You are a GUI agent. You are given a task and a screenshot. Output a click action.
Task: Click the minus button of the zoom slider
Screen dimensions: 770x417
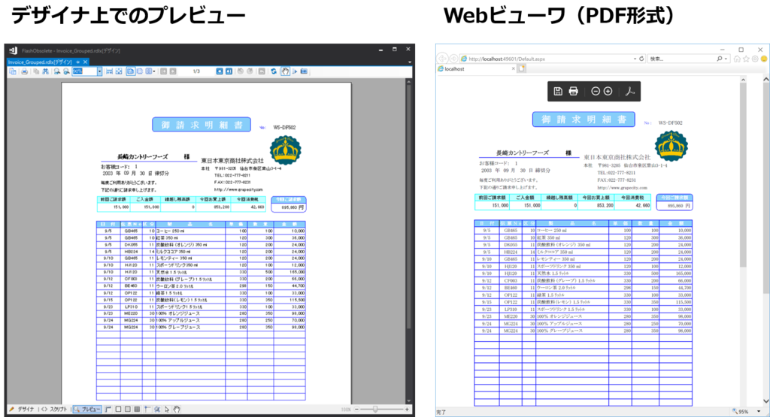356,409
